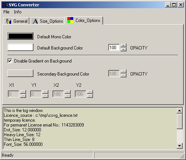
Task: Click the SVG Converter title bar icon
Action: [5, 5]
